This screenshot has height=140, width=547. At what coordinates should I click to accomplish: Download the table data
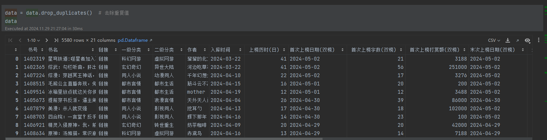(508, 40)
